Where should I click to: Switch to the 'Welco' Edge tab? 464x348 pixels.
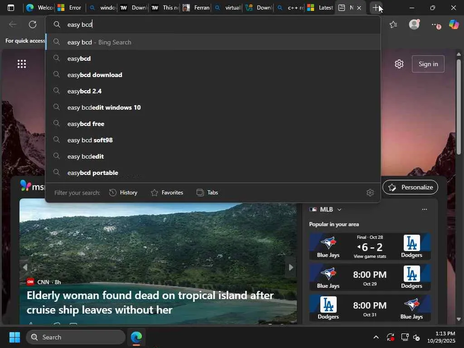click(x=39, y=8)
